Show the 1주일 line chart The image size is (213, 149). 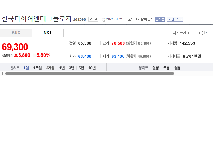37,68
